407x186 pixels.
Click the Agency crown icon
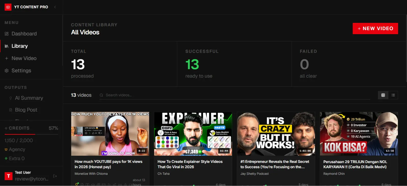[6, 150]
